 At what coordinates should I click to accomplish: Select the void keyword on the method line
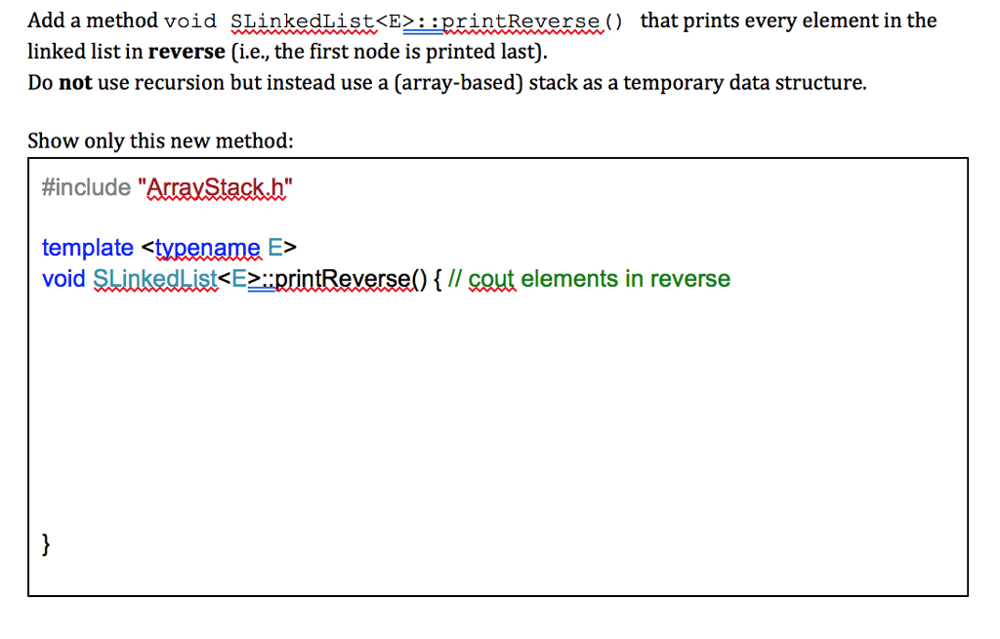click(x=62, y=279)
